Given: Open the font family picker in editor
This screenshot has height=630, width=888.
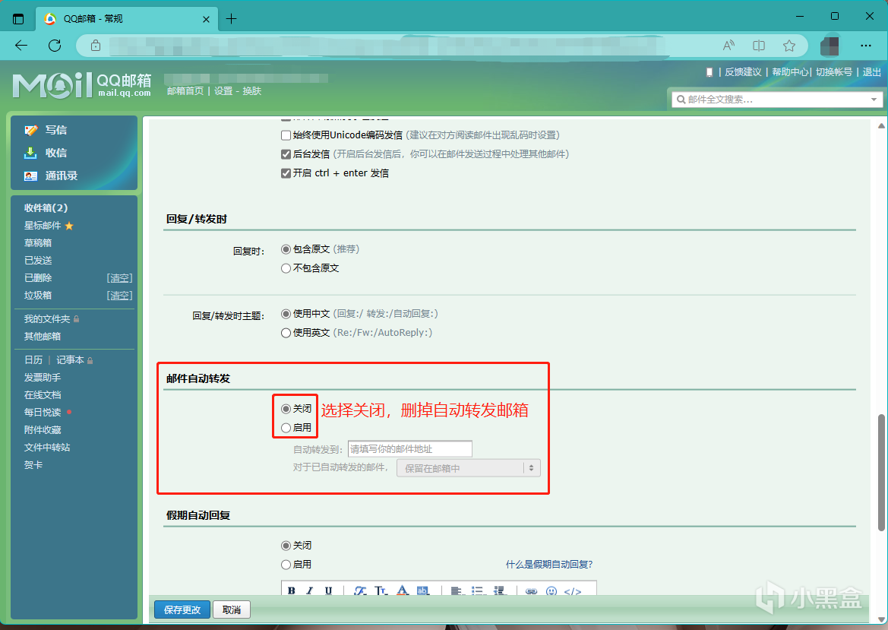Looking at the screenshot, I should 360,590.
